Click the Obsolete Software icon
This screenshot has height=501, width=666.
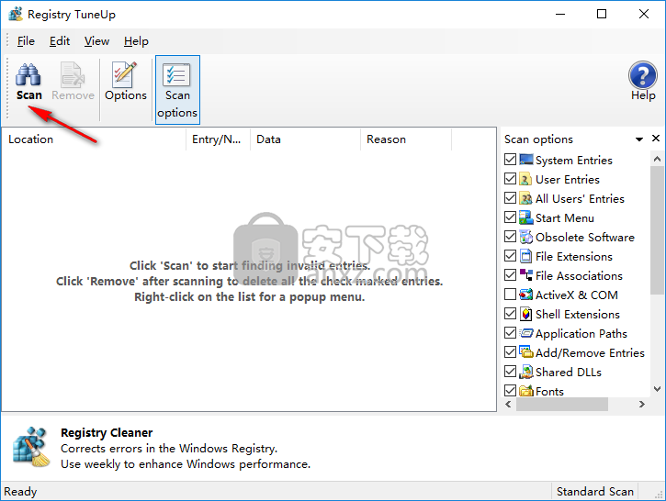tap(525, 237)
